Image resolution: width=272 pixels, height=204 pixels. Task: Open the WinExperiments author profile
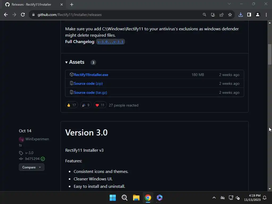(x=37, y=139)
